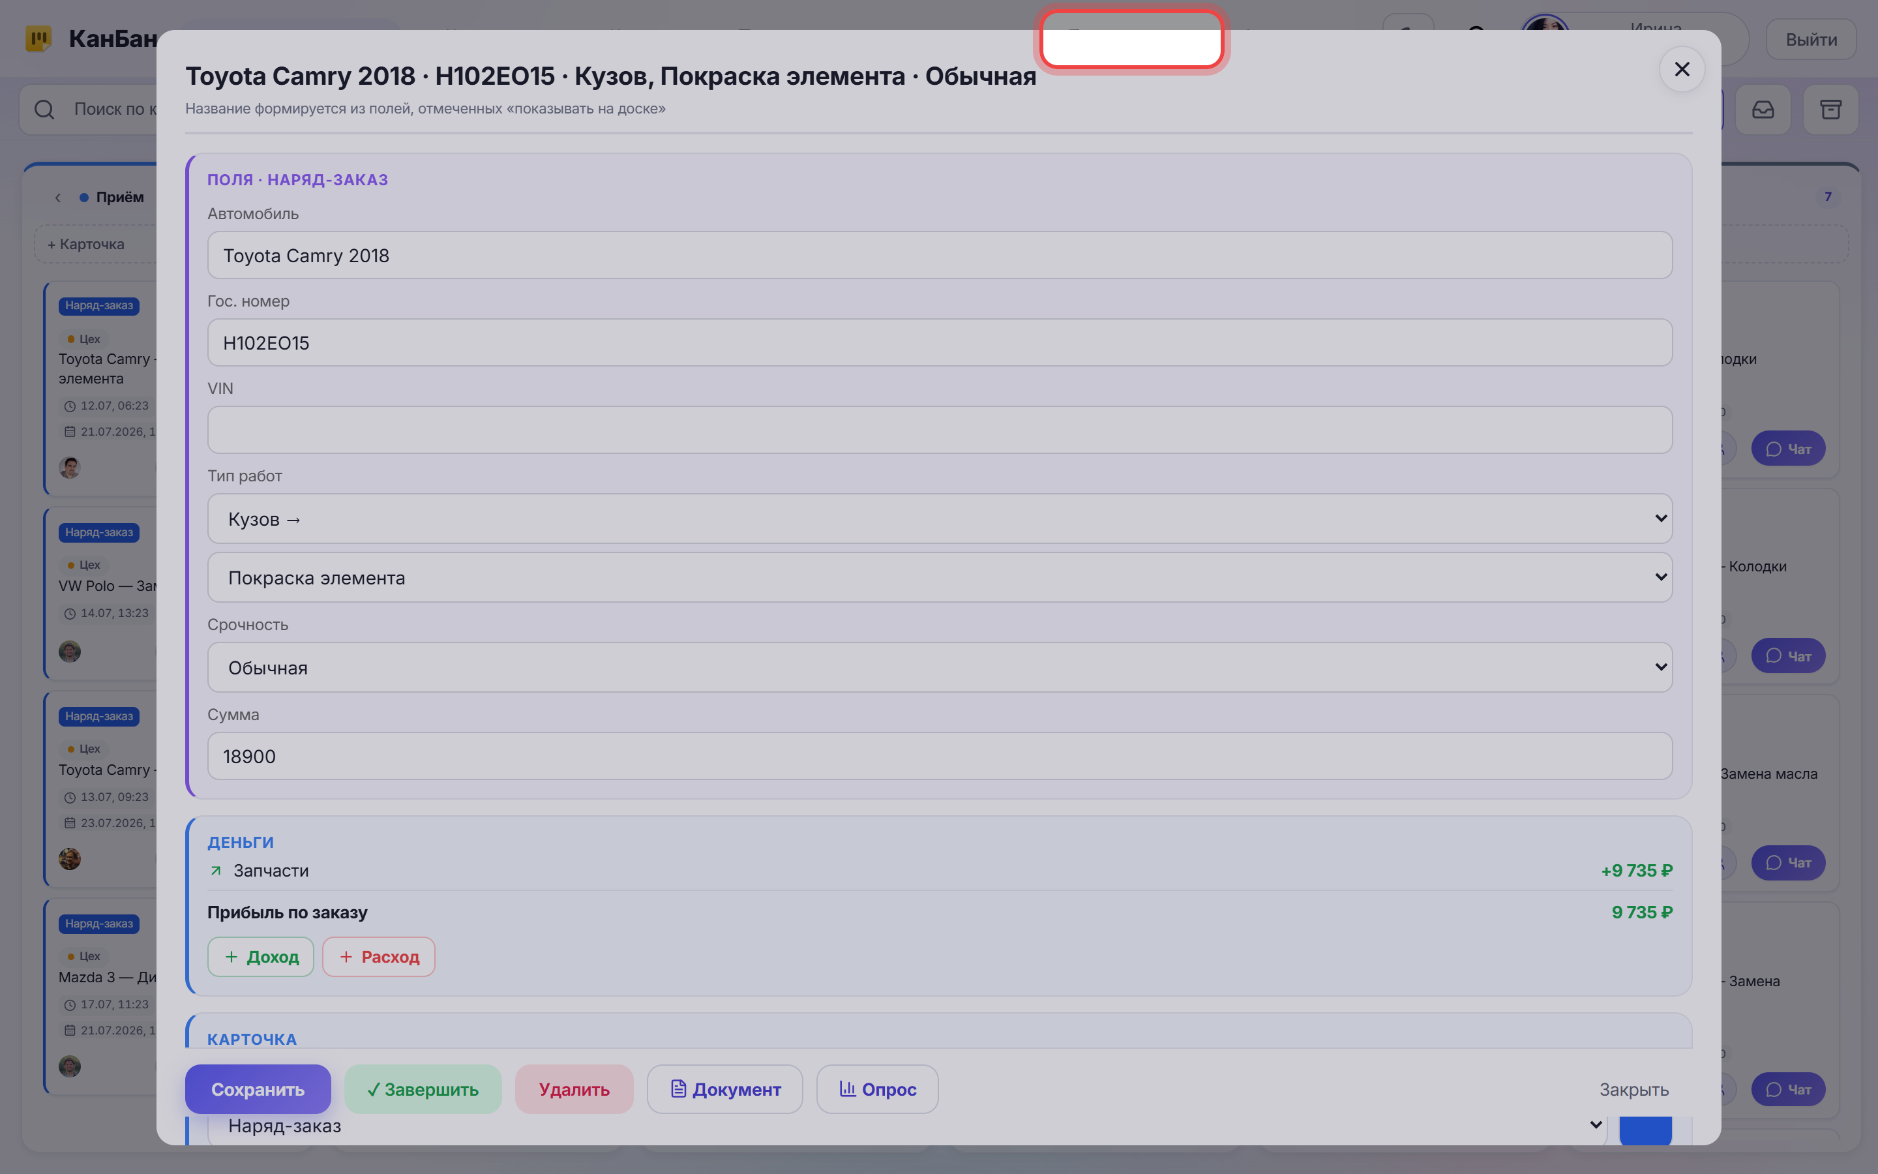Click the Завершить button
1878x1174 pixels.
(x=423, y=1089)
